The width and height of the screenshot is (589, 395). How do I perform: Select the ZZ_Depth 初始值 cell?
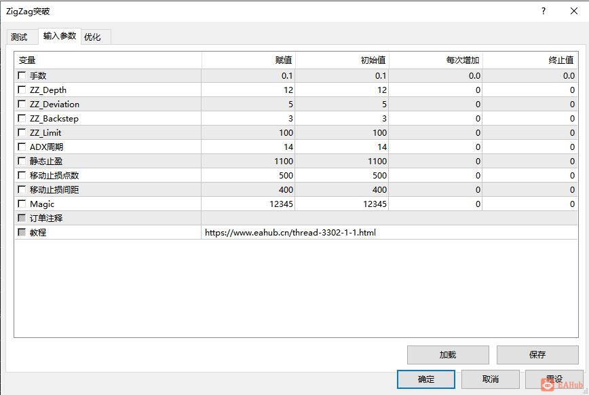point(342,90)
